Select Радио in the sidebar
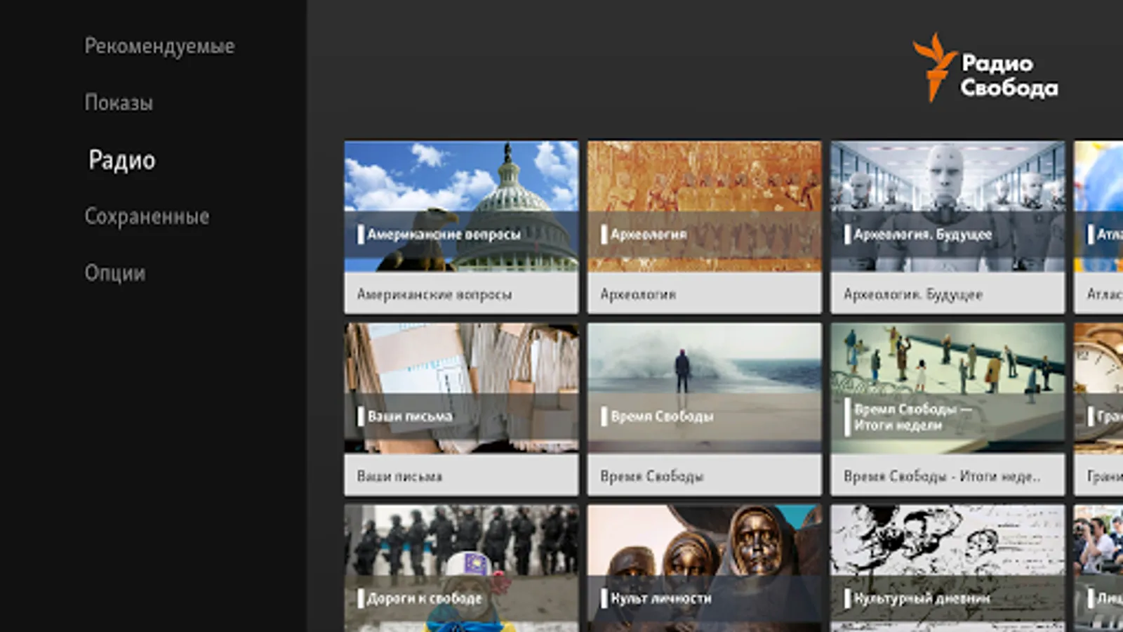 point(122,160)
